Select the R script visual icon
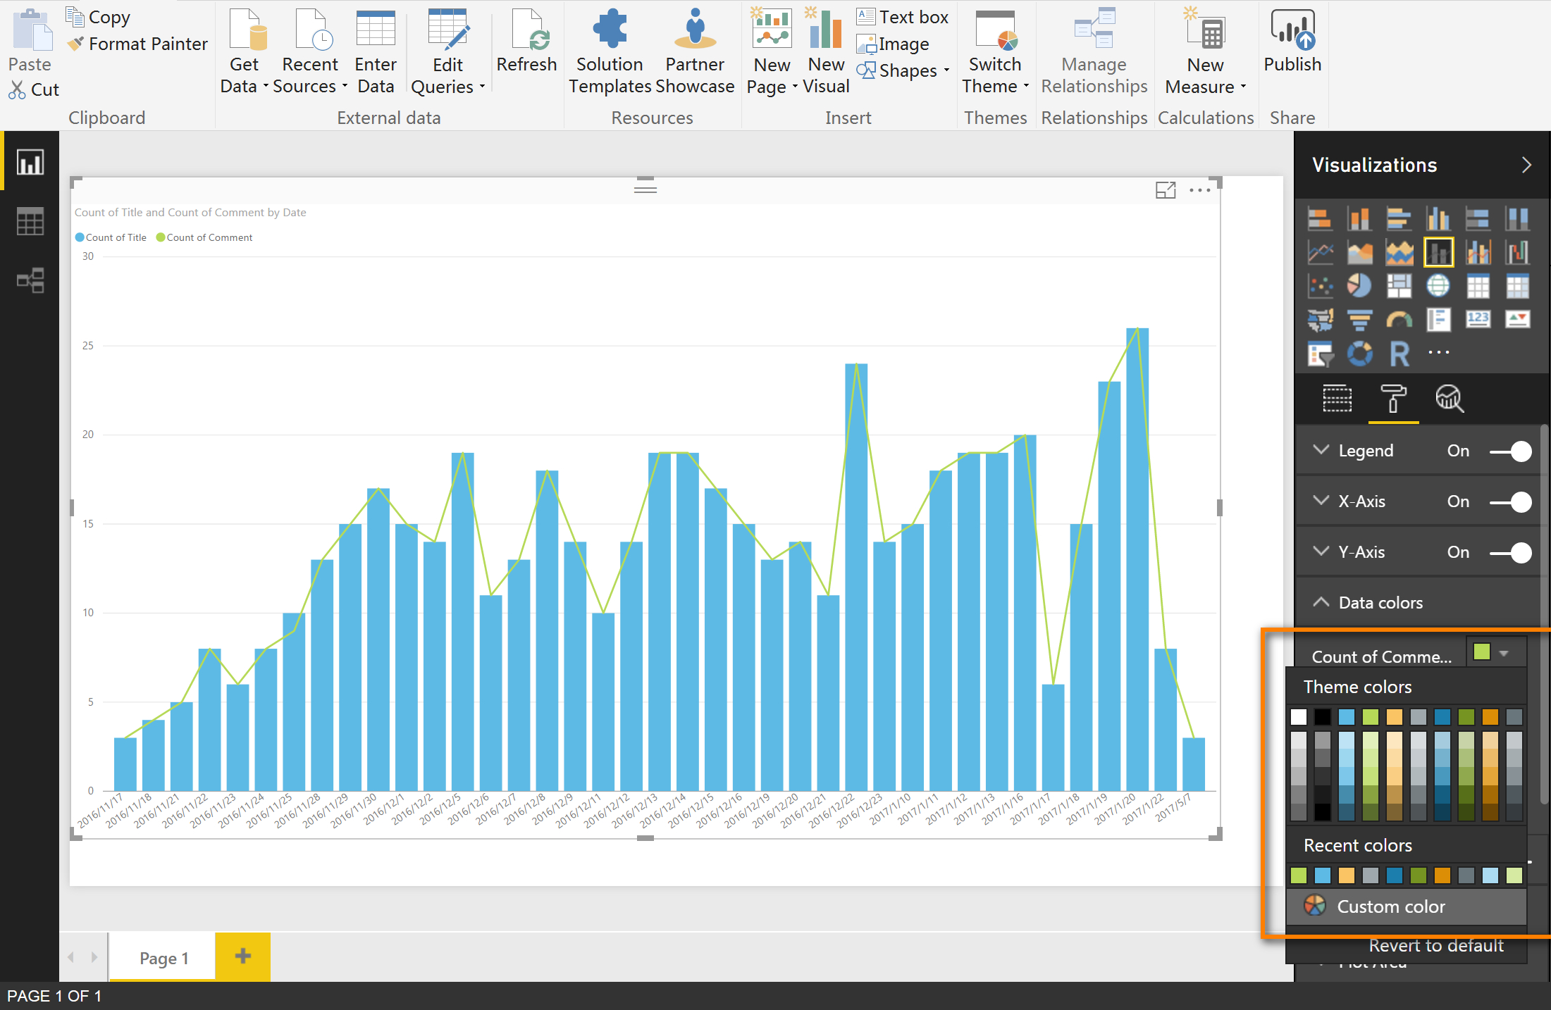This screenshot has width=1551, height=1010. pos(1399,353)
